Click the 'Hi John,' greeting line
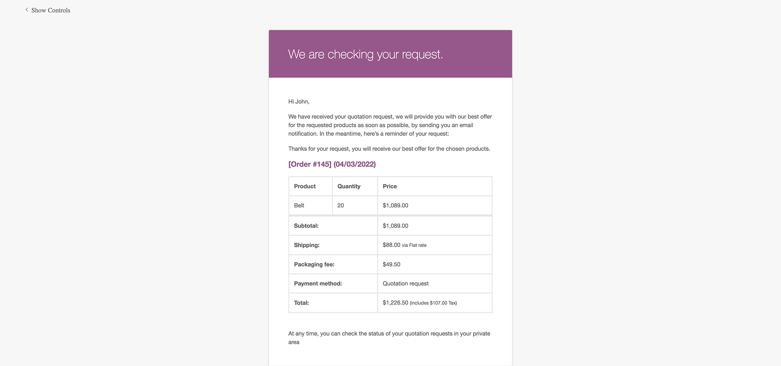This screenshot has width=781, height=366. click(x=299, y=102)
